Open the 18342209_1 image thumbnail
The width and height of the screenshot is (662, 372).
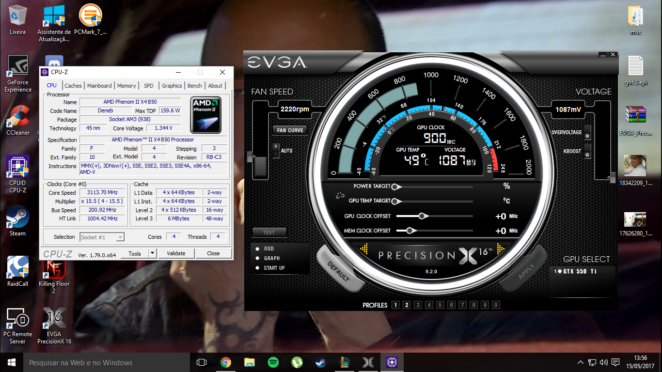pos(635,170)
